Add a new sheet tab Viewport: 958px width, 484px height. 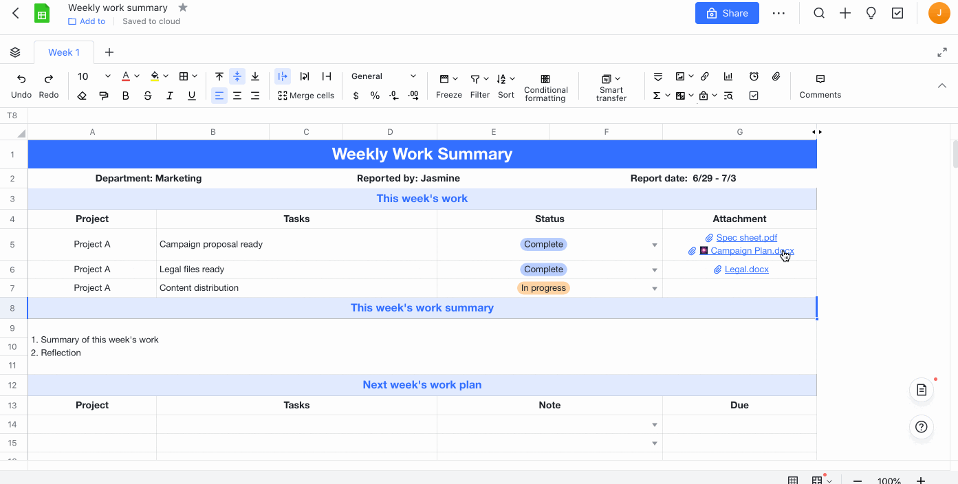pos(109,52)
